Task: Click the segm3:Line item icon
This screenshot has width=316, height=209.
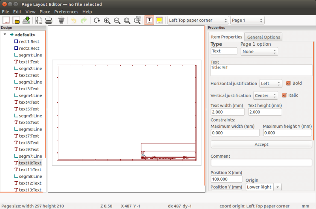Action: pos(16,82)
